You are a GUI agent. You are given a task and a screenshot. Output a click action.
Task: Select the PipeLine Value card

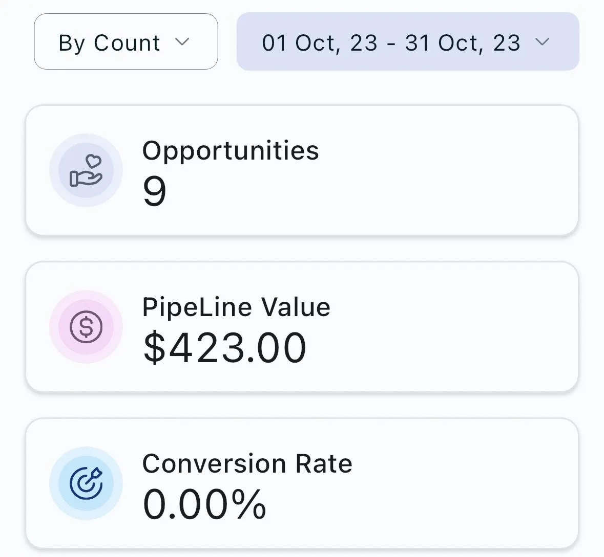pos(302,327)
